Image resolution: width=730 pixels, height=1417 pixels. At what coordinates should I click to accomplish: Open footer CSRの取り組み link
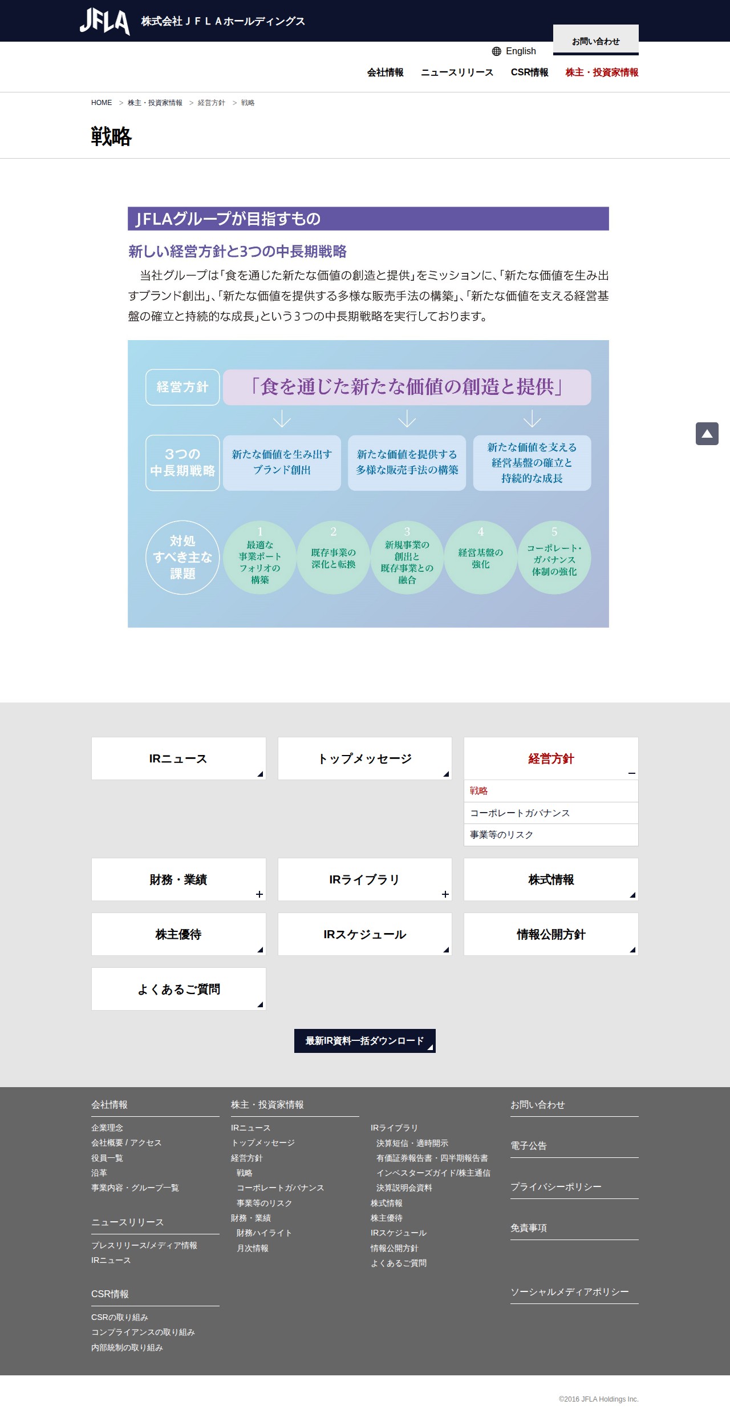(x=120, y=1317)
